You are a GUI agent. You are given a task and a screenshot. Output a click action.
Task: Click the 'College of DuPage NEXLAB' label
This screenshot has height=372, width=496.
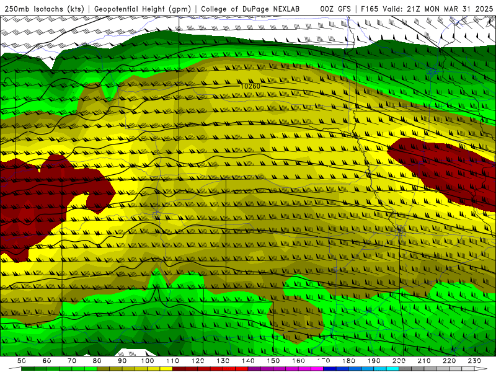(x=250, y=9)
